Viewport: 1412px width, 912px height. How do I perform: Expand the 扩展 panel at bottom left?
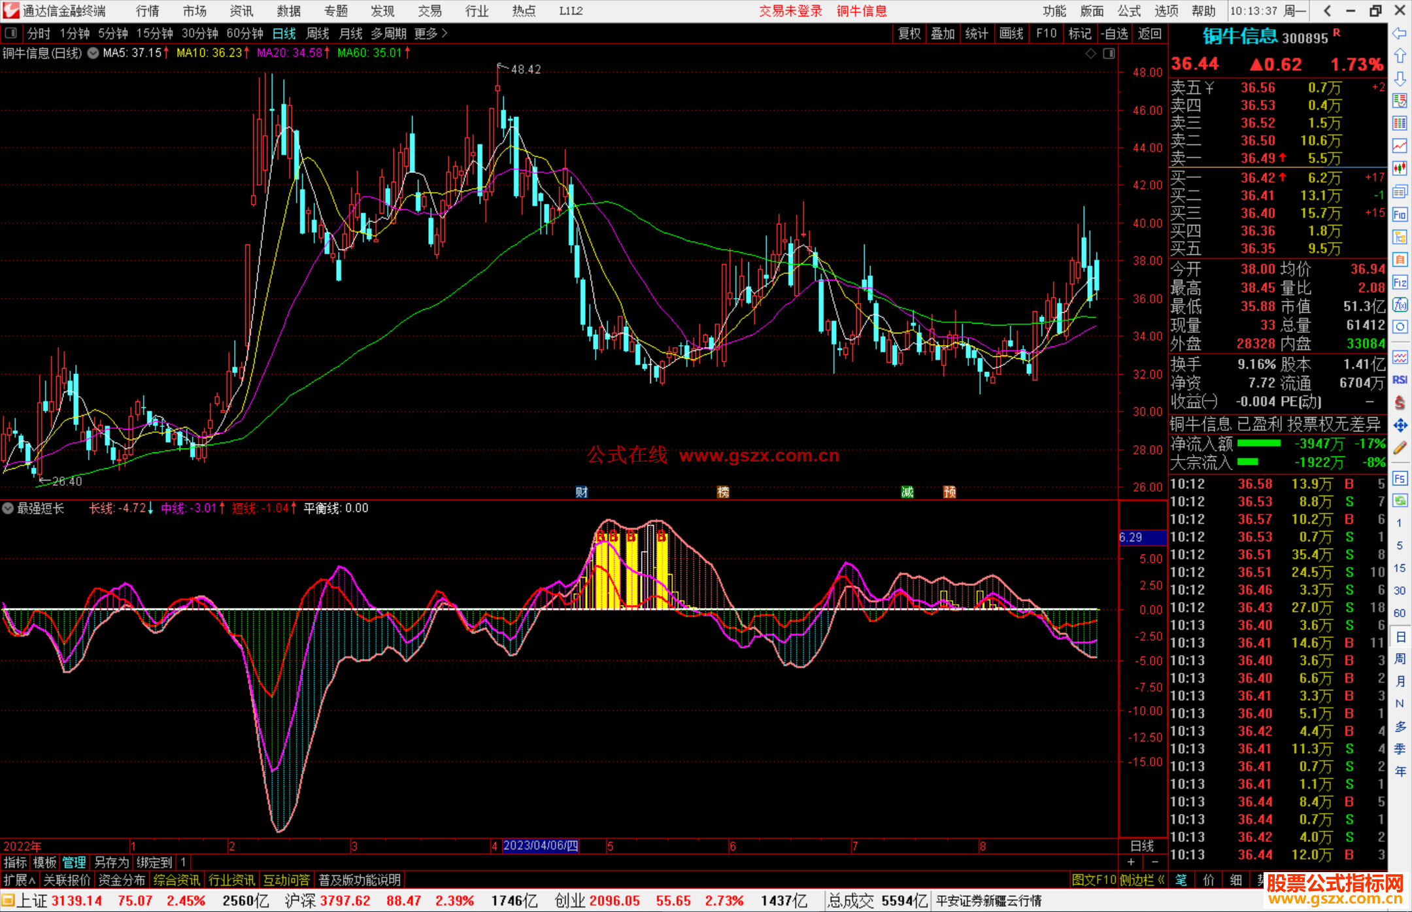point(18,880)
